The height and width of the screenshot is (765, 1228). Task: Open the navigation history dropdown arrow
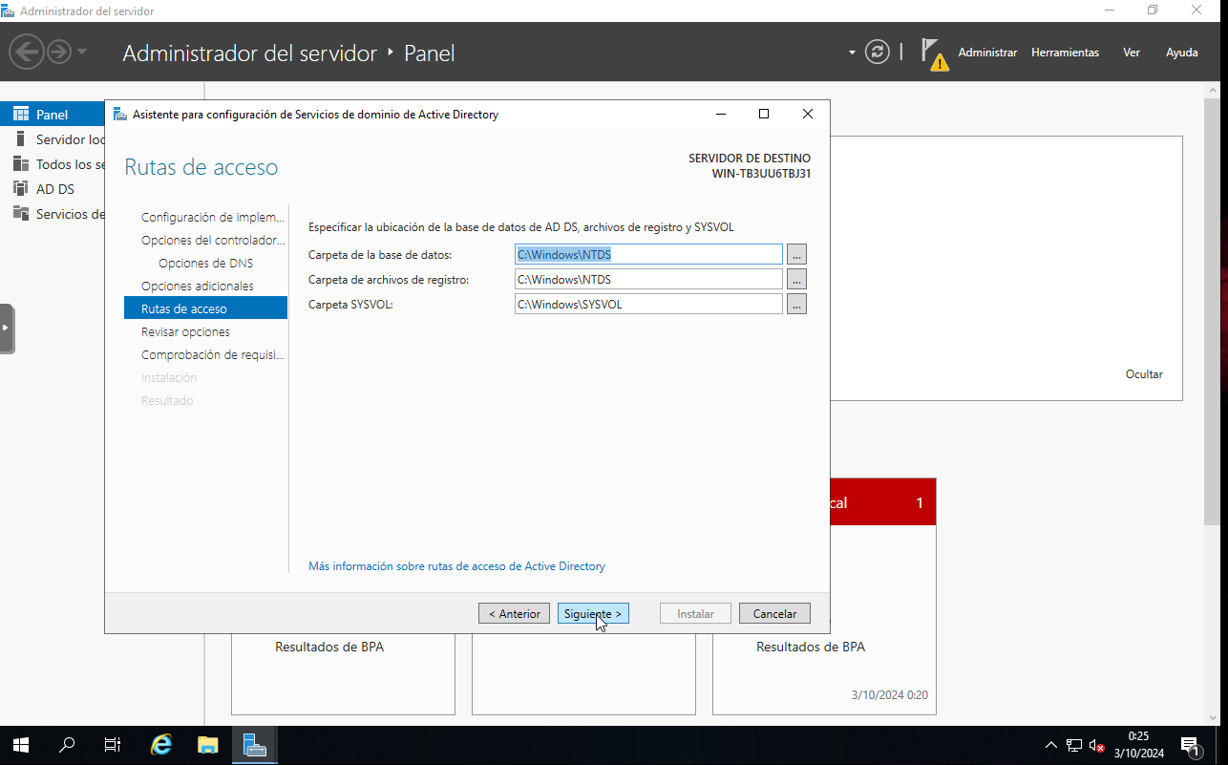(x=82, y=52)
